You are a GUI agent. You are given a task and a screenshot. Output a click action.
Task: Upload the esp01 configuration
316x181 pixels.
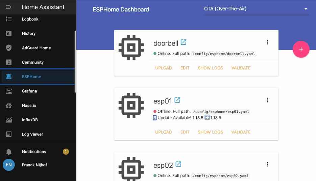(164, 132)
